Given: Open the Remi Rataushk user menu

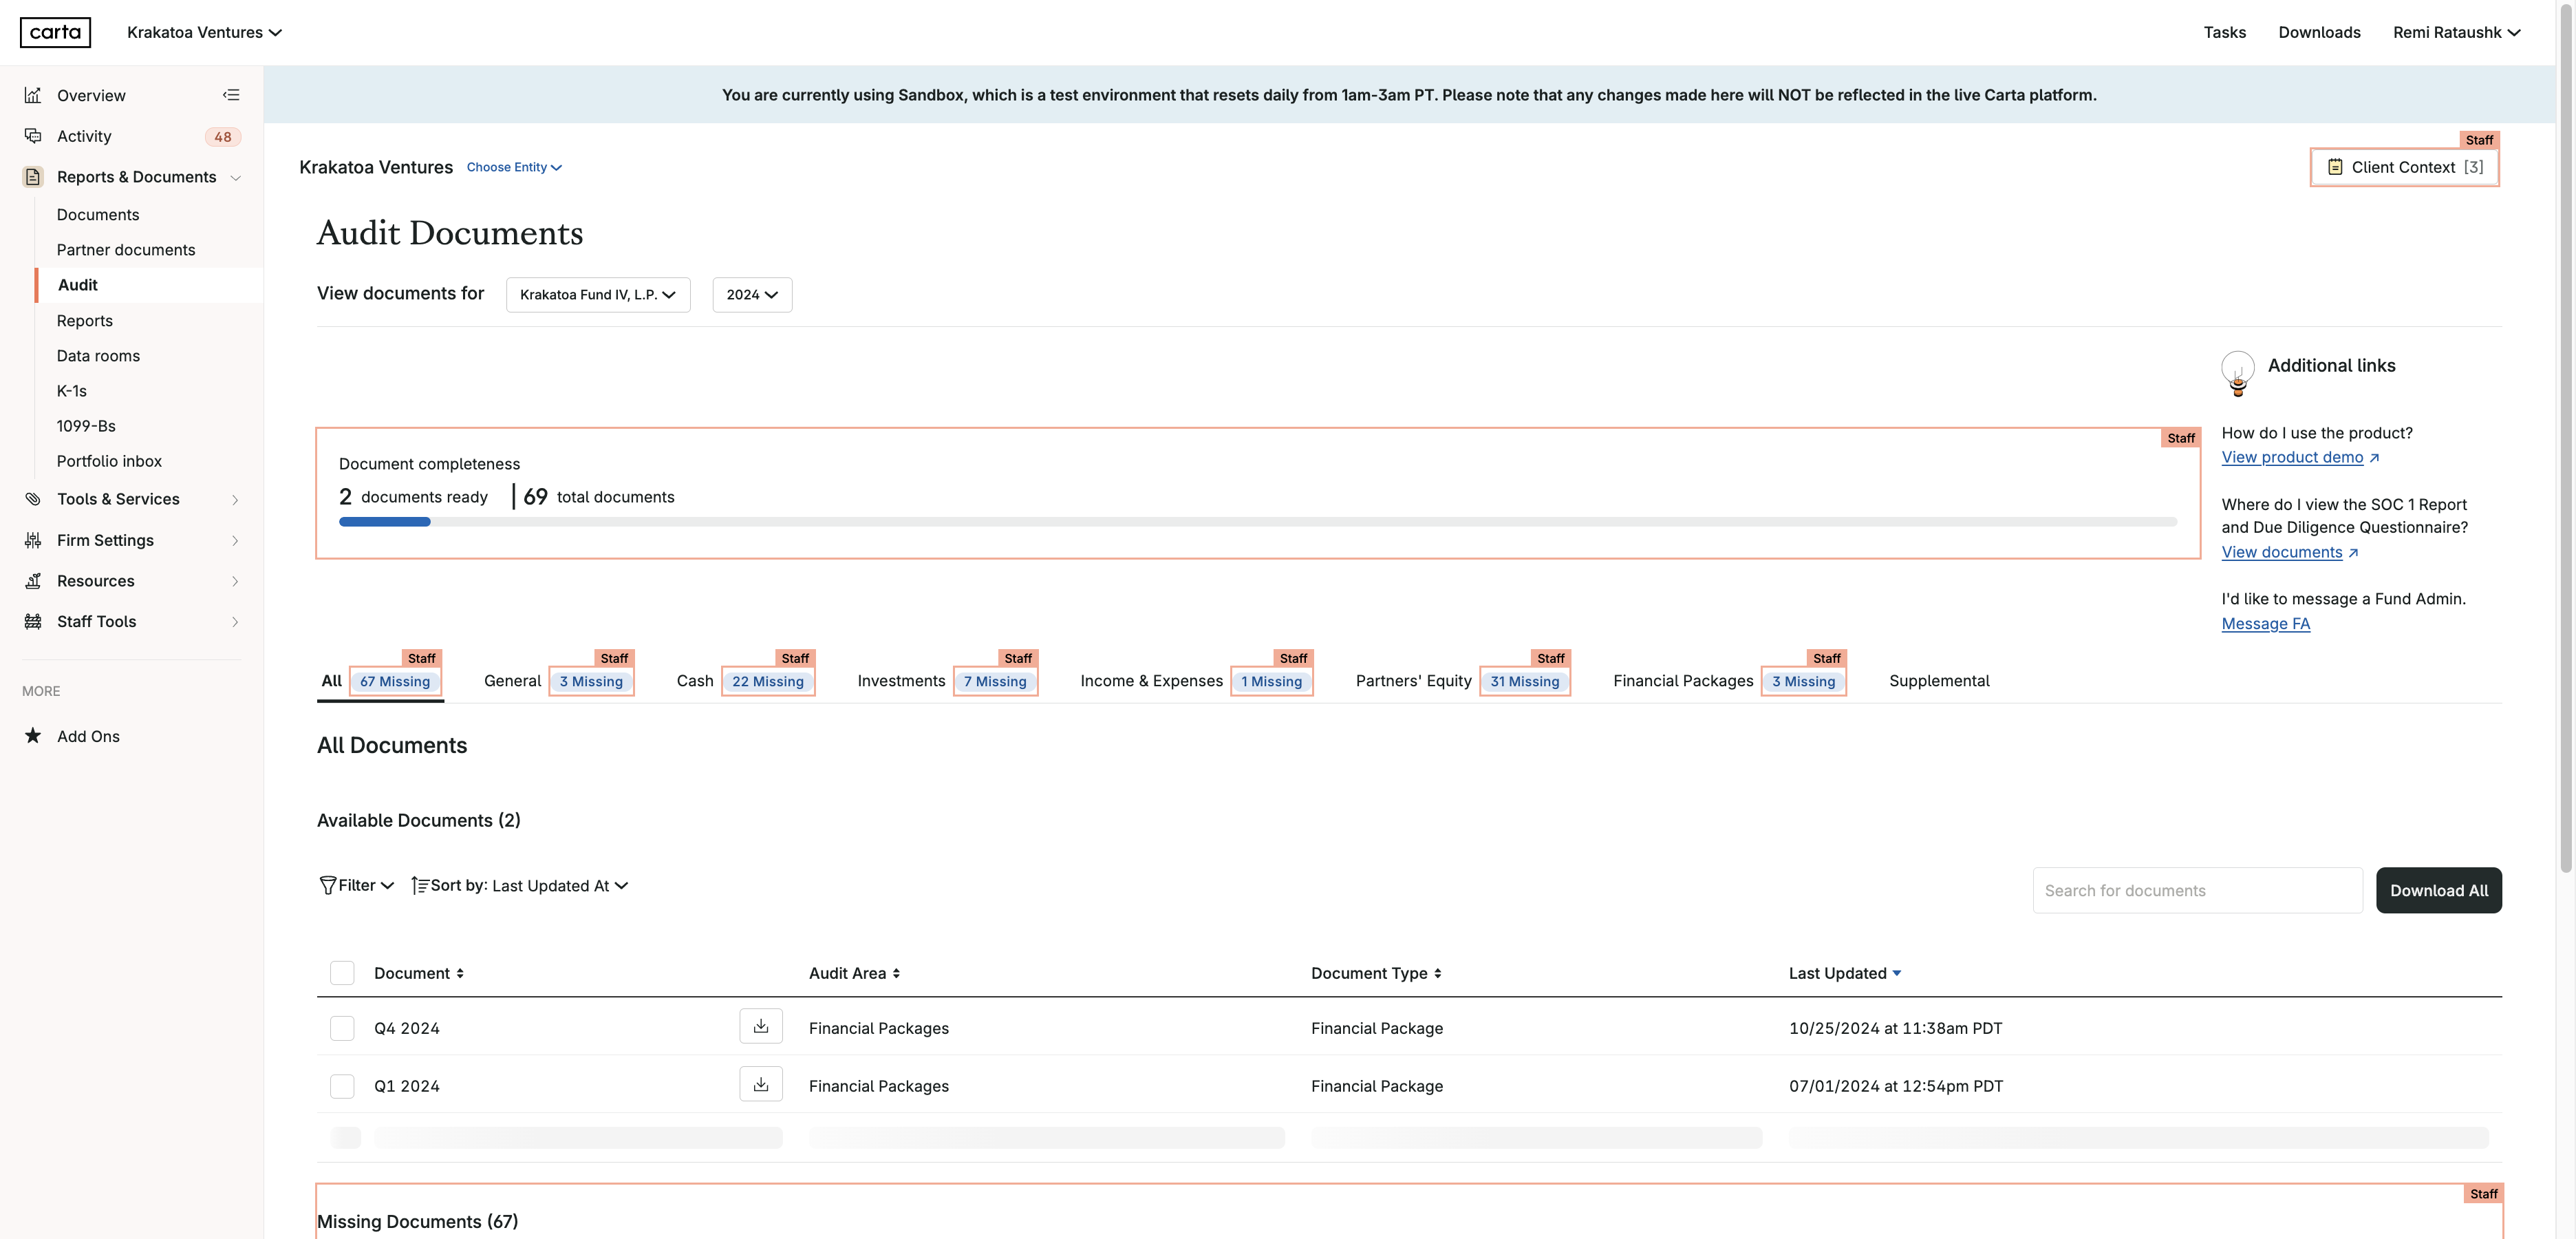Looking at the screenshot, I should coord(2456,32).
